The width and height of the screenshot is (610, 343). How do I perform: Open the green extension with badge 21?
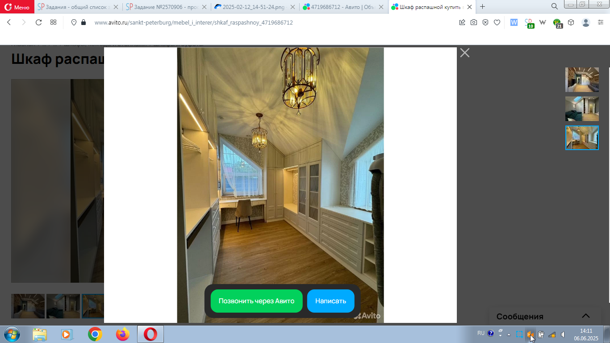click(x=557, y=23)
